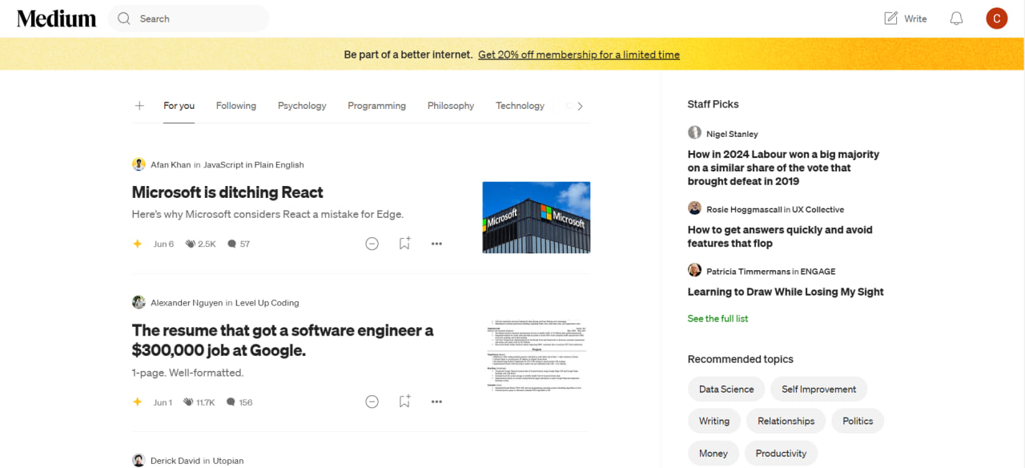This screenshot has width=1025, height=468.
Task: Click the 11.7K claps on resume story
Action: [x=199, y=402]
